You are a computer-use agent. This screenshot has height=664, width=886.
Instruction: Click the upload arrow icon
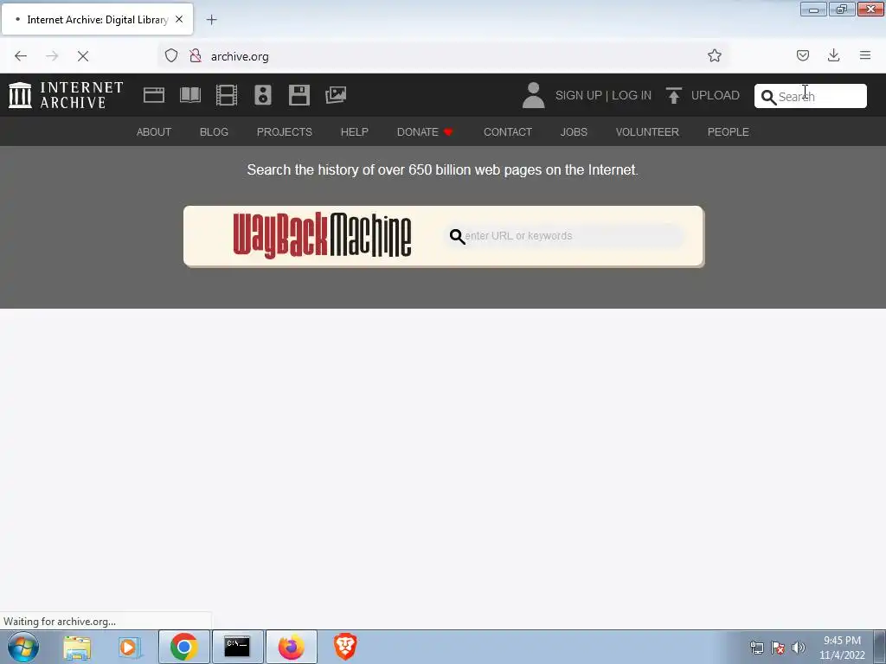[x=673, y=95]
